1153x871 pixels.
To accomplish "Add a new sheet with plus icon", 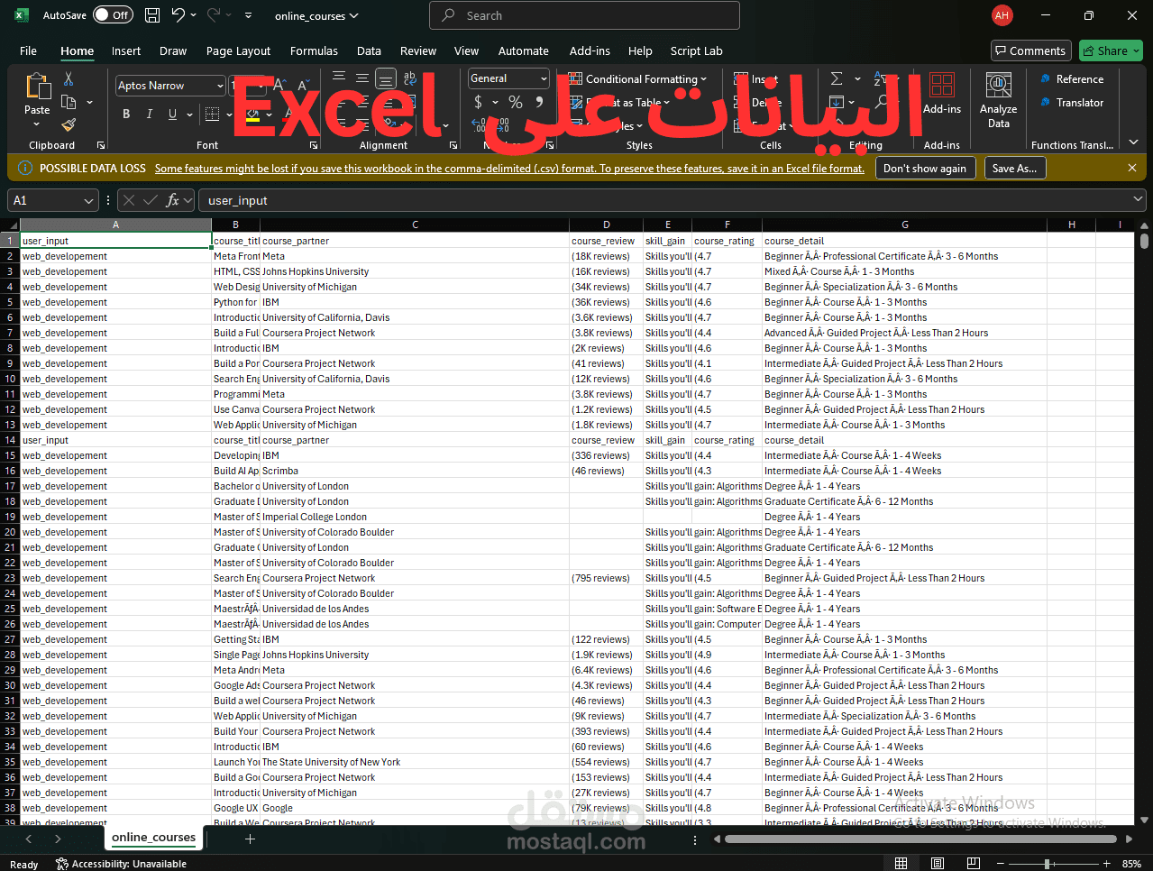I will pos(250,839).
